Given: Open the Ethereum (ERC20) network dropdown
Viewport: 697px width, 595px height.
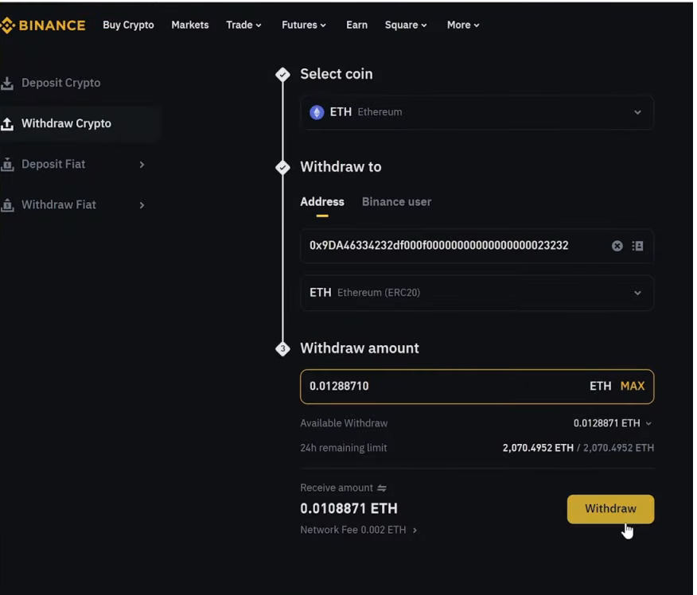Looking at the screenshot, I should pyautogui.click(x=637, y=293).
